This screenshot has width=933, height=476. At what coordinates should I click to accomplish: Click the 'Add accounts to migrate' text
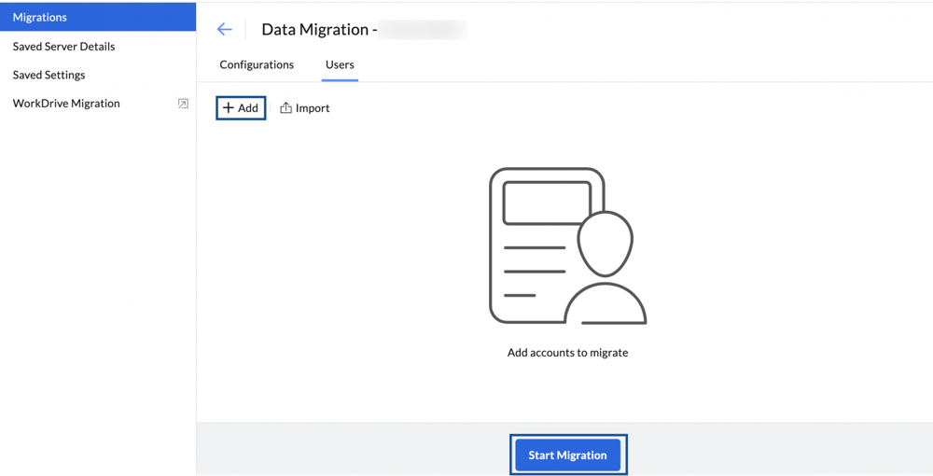point(567,352)
